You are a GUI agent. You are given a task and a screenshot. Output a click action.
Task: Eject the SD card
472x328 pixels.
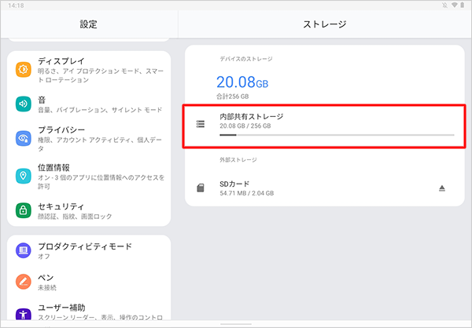(441, 188)
